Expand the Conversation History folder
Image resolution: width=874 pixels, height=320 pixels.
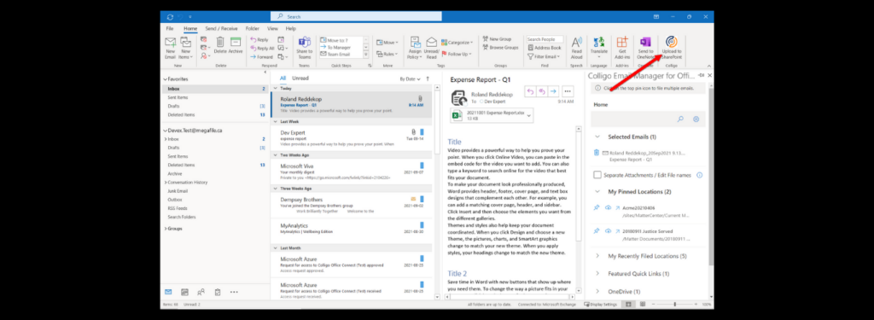pyautogui.click(x=165, y=183)
